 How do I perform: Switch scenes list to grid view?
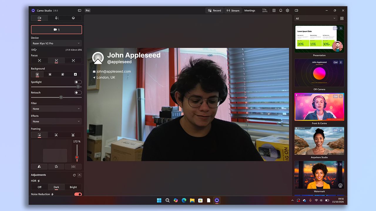[x=342, y=18]
